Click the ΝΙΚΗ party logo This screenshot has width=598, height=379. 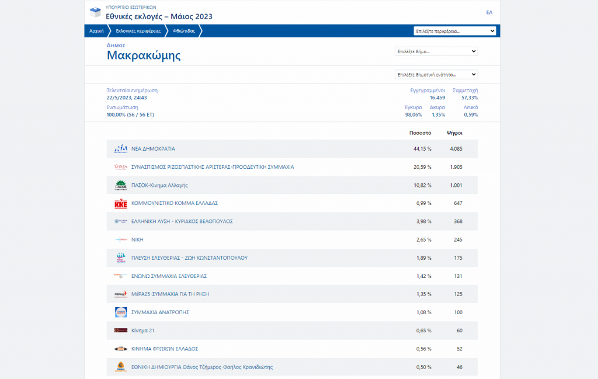coord(121,239)
